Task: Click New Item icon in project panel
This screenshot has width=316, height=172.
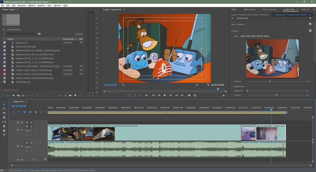Action: click(x=75, y=95)
